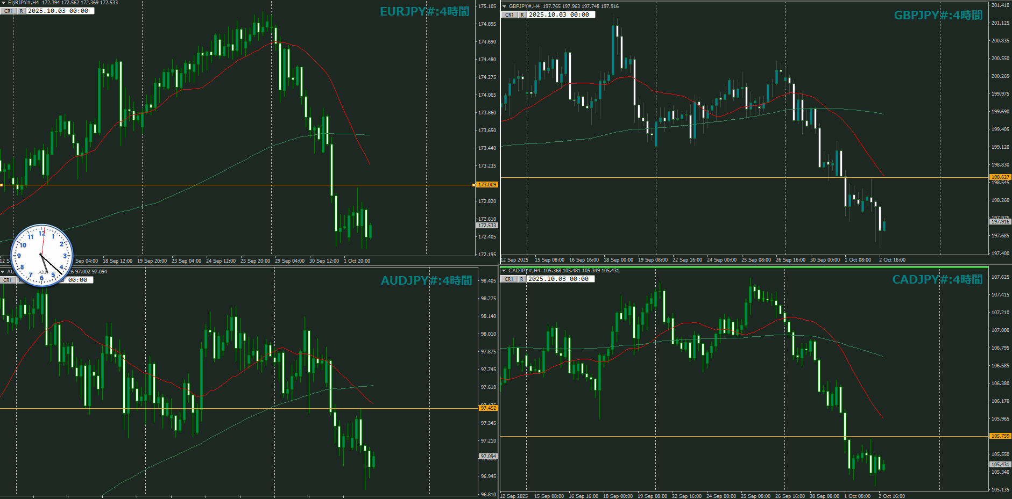Click the date field on GBPJPY chart
This screenshot has width=1012, height=499.
(x=561, y=15)
